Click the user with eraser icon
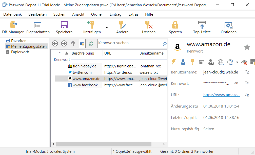This screenshot has height=155, width=255. 211,62
